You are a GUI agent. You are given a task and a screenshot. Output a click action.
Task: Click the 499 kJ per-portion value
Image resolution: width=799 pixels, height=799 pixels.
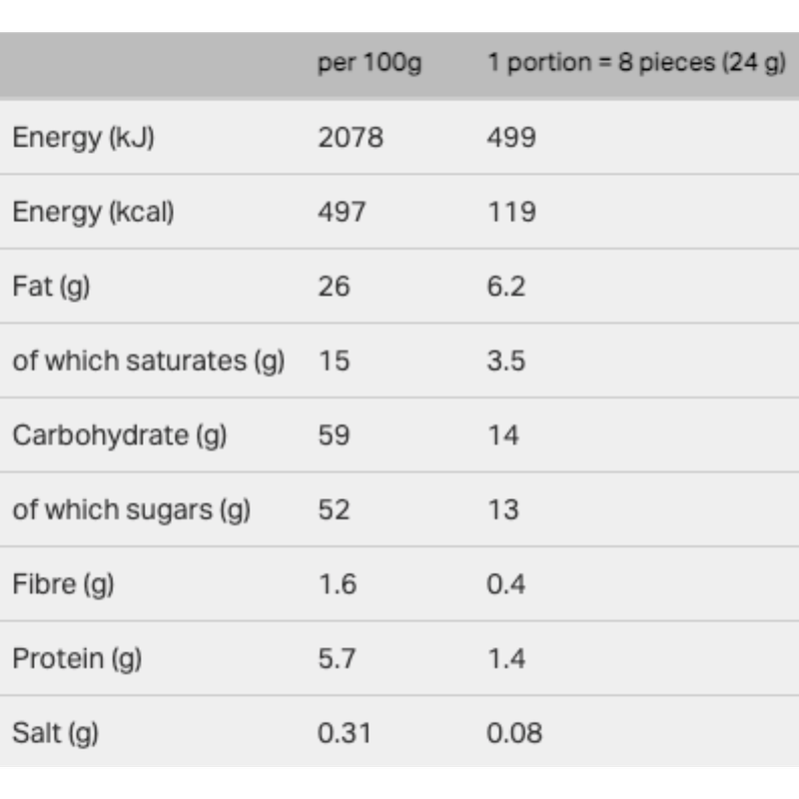tap(511, 137)
